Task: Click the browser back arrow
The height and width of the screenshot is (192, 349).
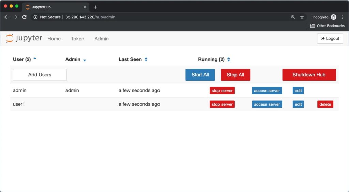Action: 6,17
